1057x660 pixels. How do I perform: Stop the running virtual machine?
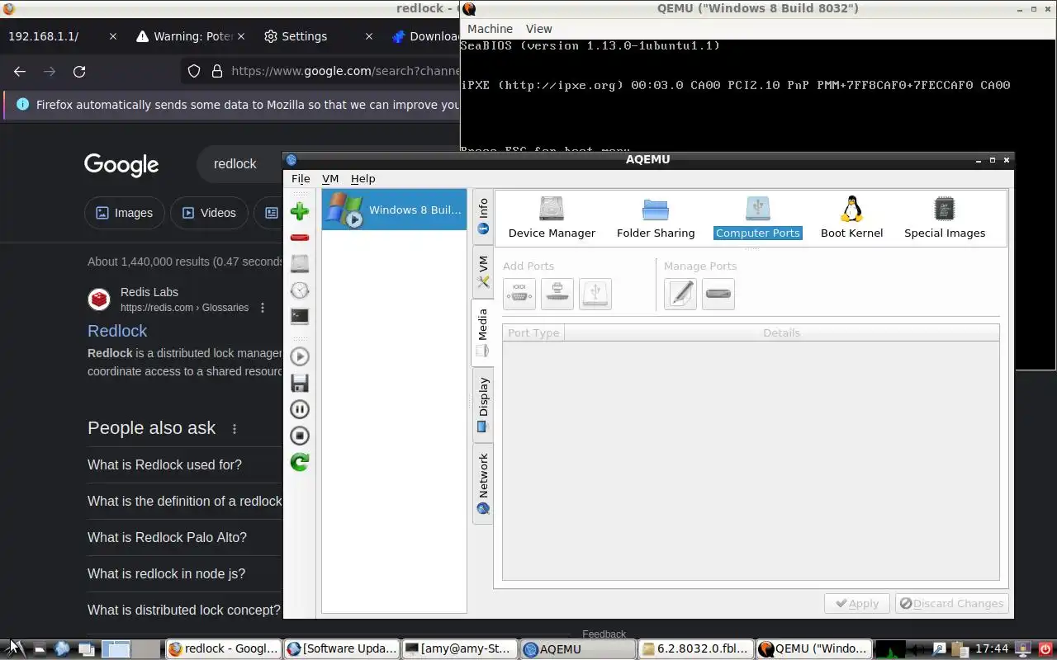[x=300, y=436]
